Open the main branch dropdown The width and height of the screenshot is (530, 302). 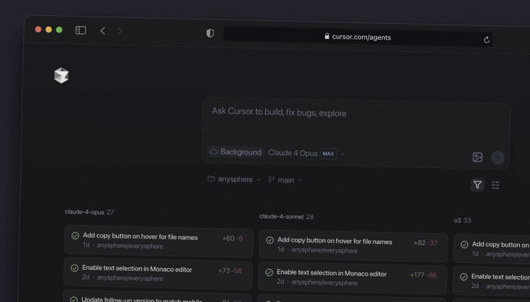[285, 180]
